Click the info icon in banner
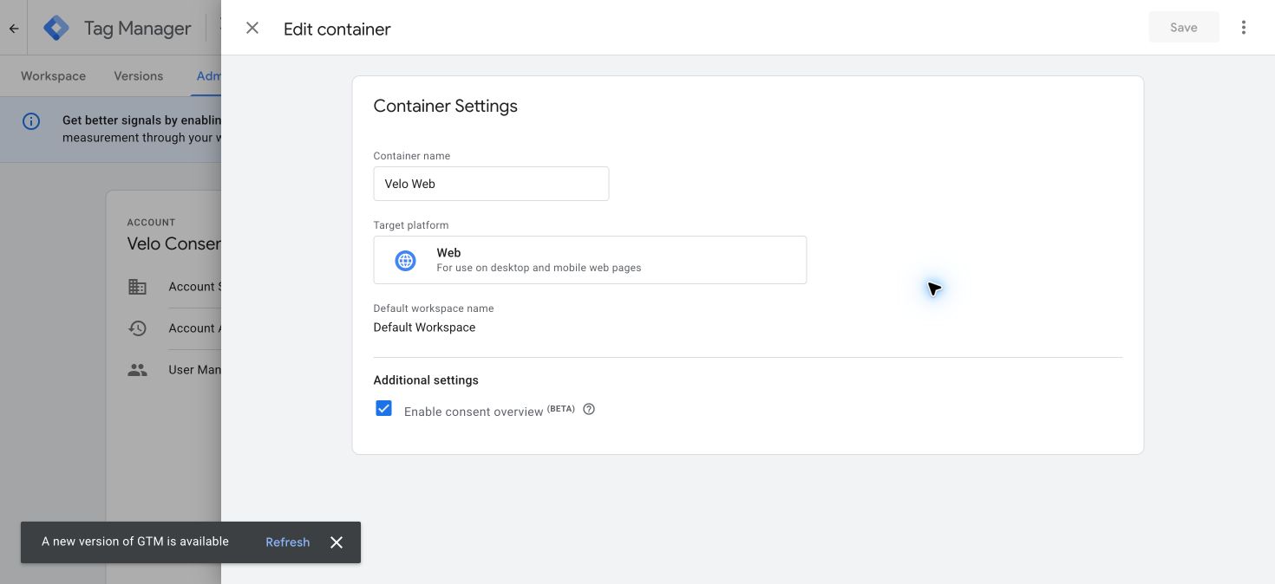 tap(31, 121)
